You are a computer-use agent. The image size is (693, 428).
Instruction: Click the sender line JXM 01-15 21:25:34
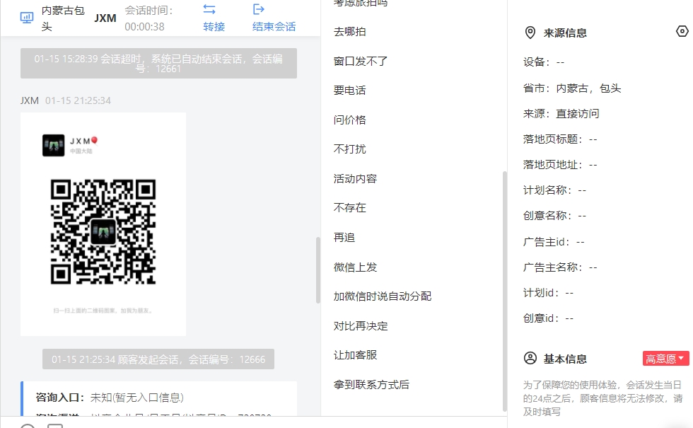coord(65,100)
